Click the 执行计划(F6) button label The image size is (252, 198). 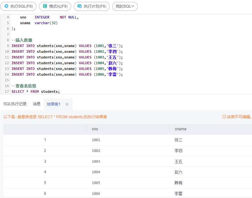point(95,6)
